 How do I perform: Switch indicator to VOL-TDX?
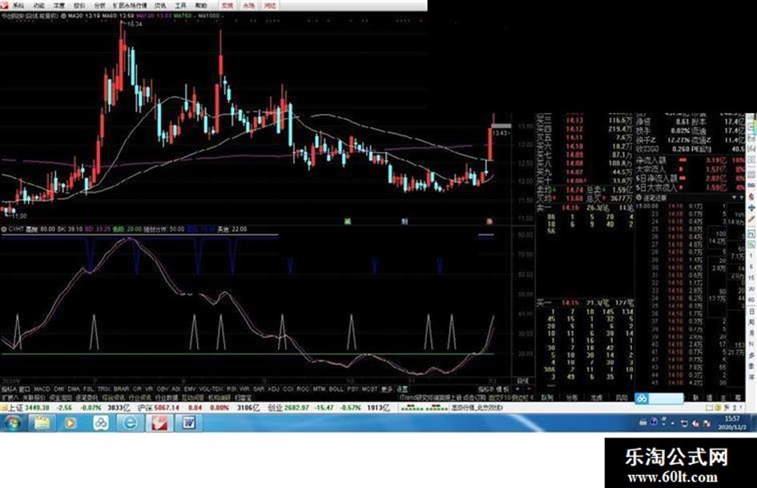pos(211,389)
